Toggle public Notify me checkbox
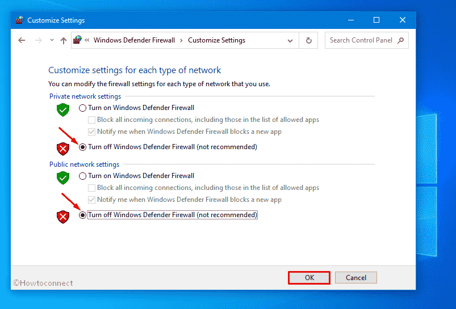Image resolution: width=456 pixels, height=309 pixels. (x=91, y=200)
